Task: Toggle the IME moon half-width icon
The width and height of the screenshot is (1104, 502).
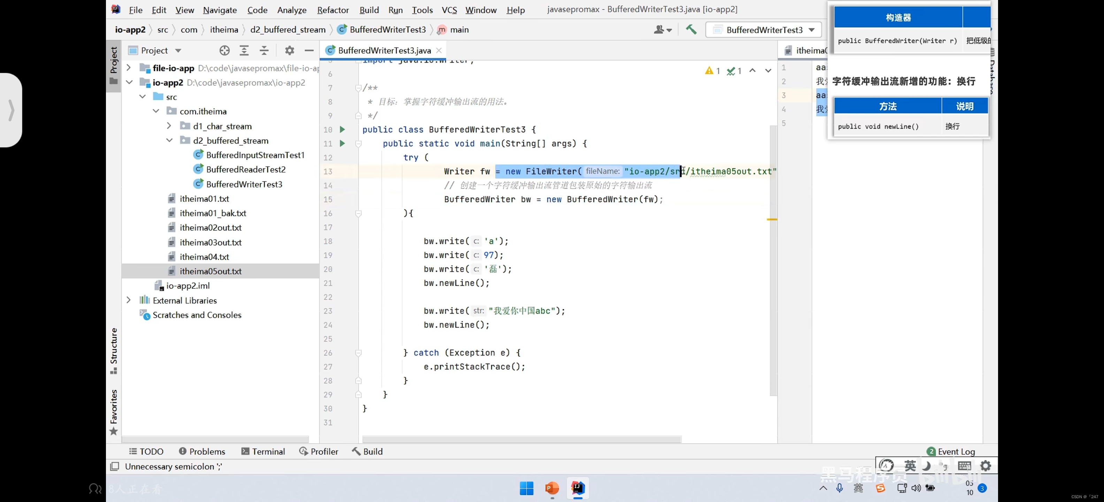Action: pos(926,465)
